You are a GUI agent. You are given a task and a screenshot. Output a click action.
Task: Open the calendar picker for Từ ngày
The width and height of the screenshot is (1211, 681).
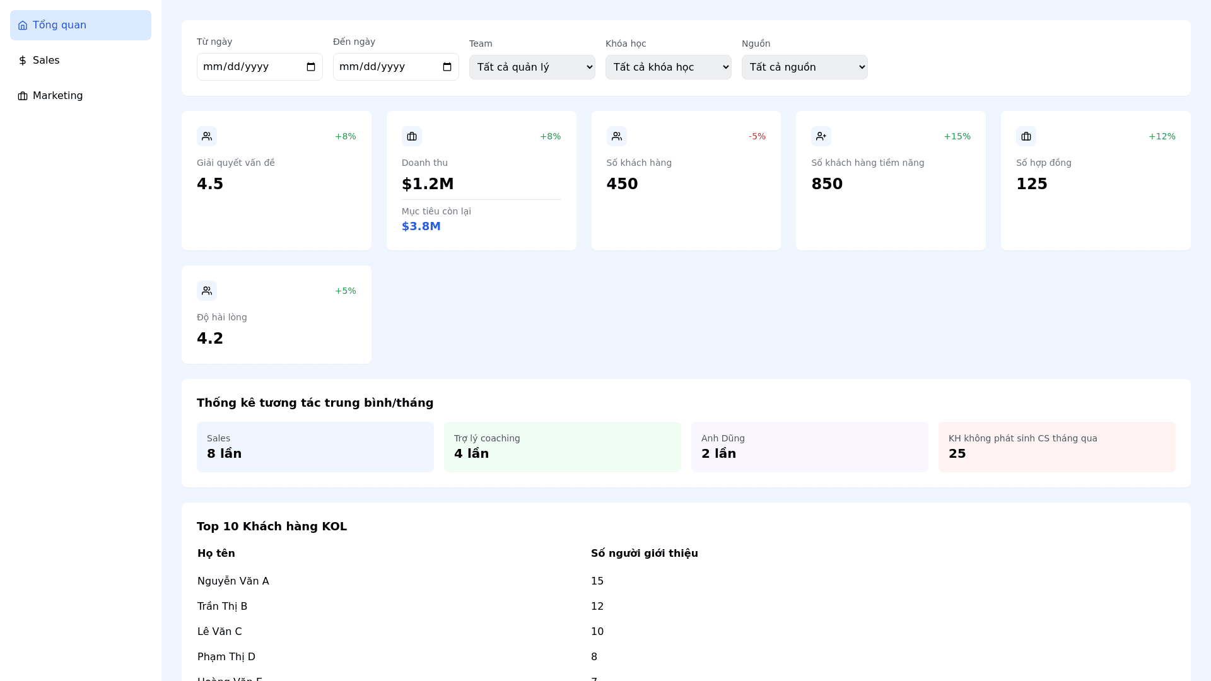311,67
